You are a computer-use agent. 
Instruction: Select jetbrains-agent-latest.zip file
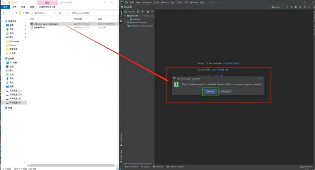coord(45,24)
